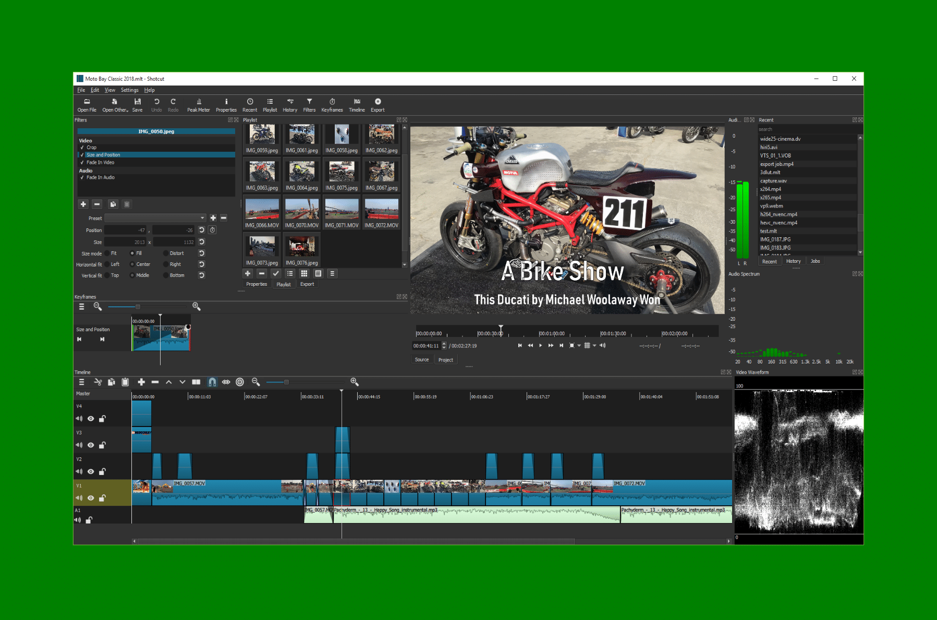Add a new filter with the plus icon
Screen dimensions: 937x620
[x=83, y=204]
